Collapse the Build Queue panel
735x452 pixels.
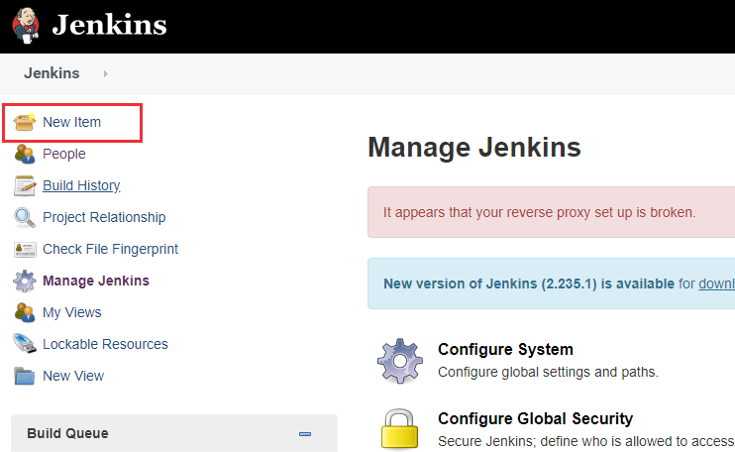click(305, 434)
